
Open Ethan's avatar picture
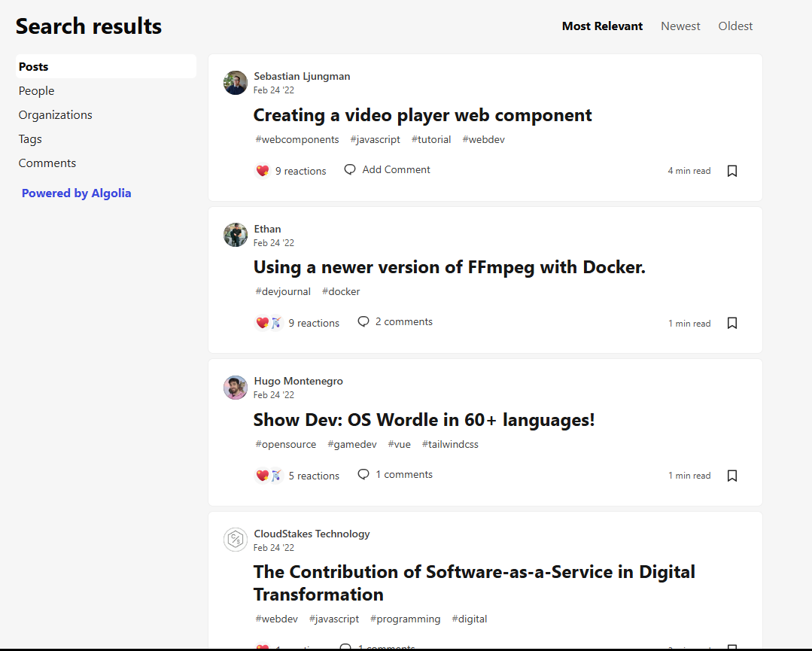pyautogui.click(x=236, y=235)
